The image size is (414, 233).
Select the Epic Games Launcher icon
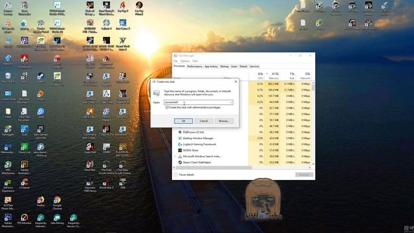click(x=41, y=132)
